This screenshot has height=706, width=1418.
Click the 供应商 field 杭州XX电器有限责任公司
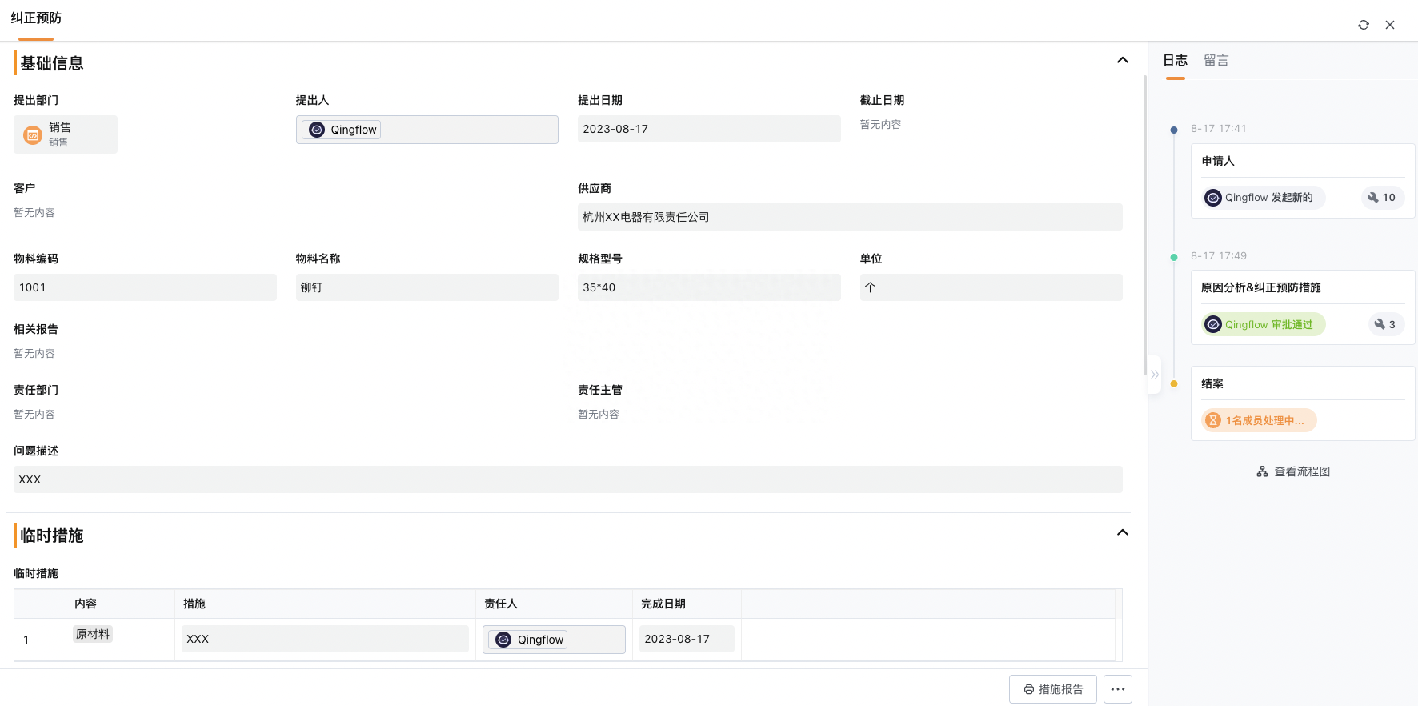click(850, 217)
